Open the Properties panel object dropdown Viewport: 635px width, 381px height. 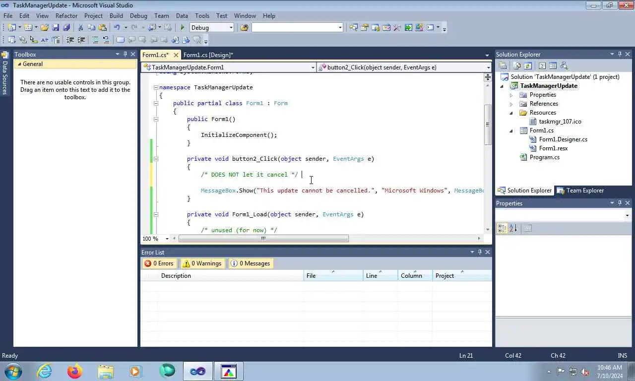click(627, 215)
